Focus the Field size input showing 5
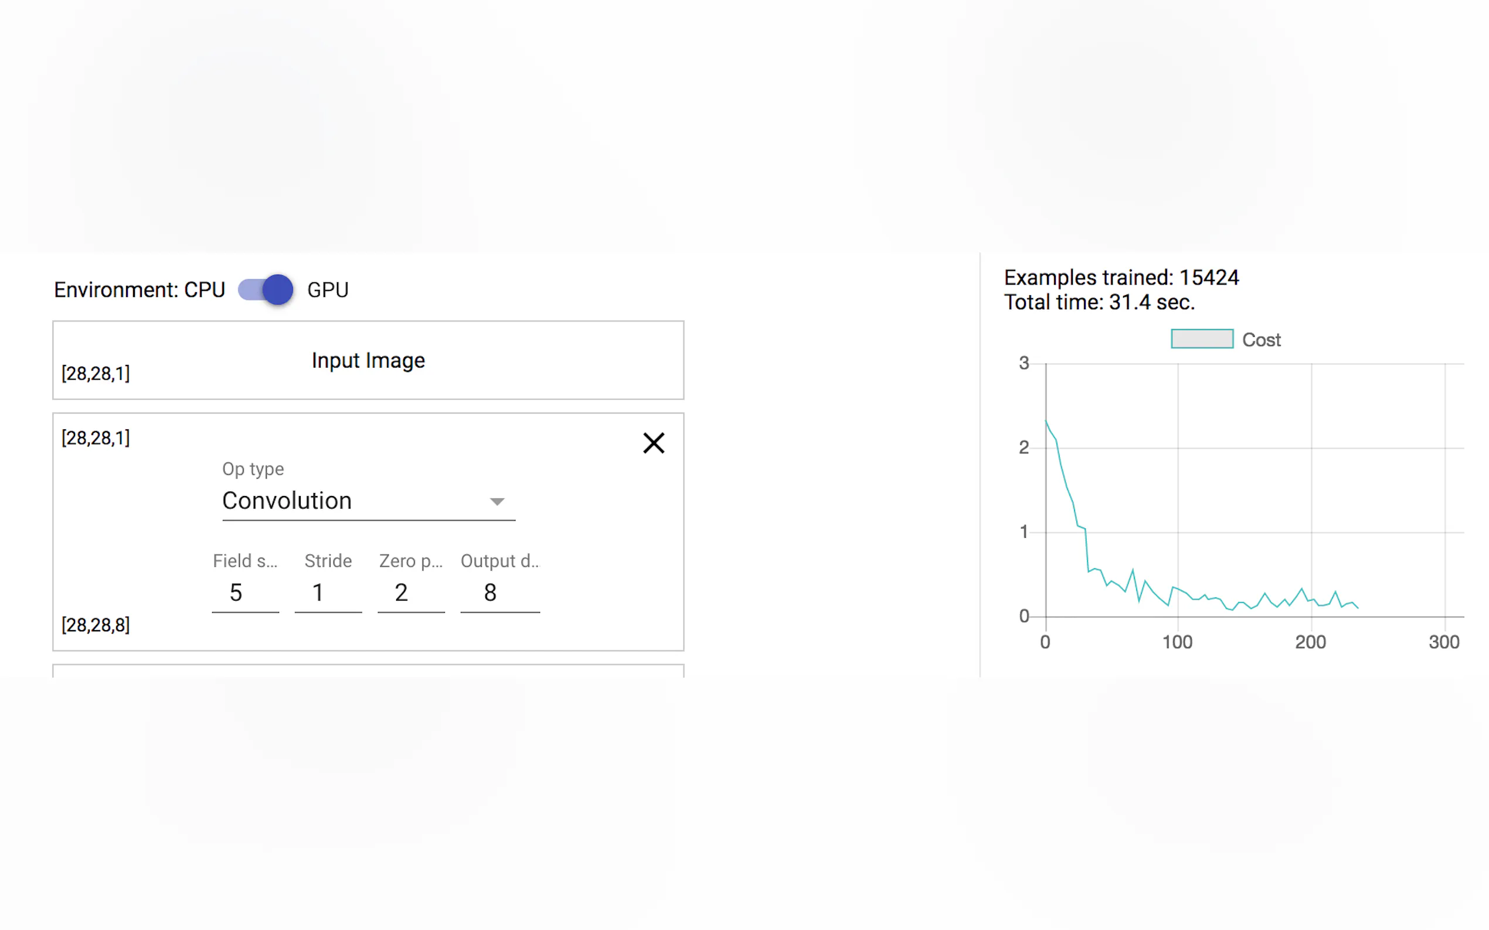This screenshot has height=930, width=1489. 244,593
